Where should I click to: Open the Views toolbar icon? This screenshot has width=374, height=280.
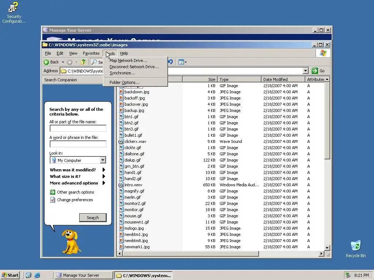point(181,62)
